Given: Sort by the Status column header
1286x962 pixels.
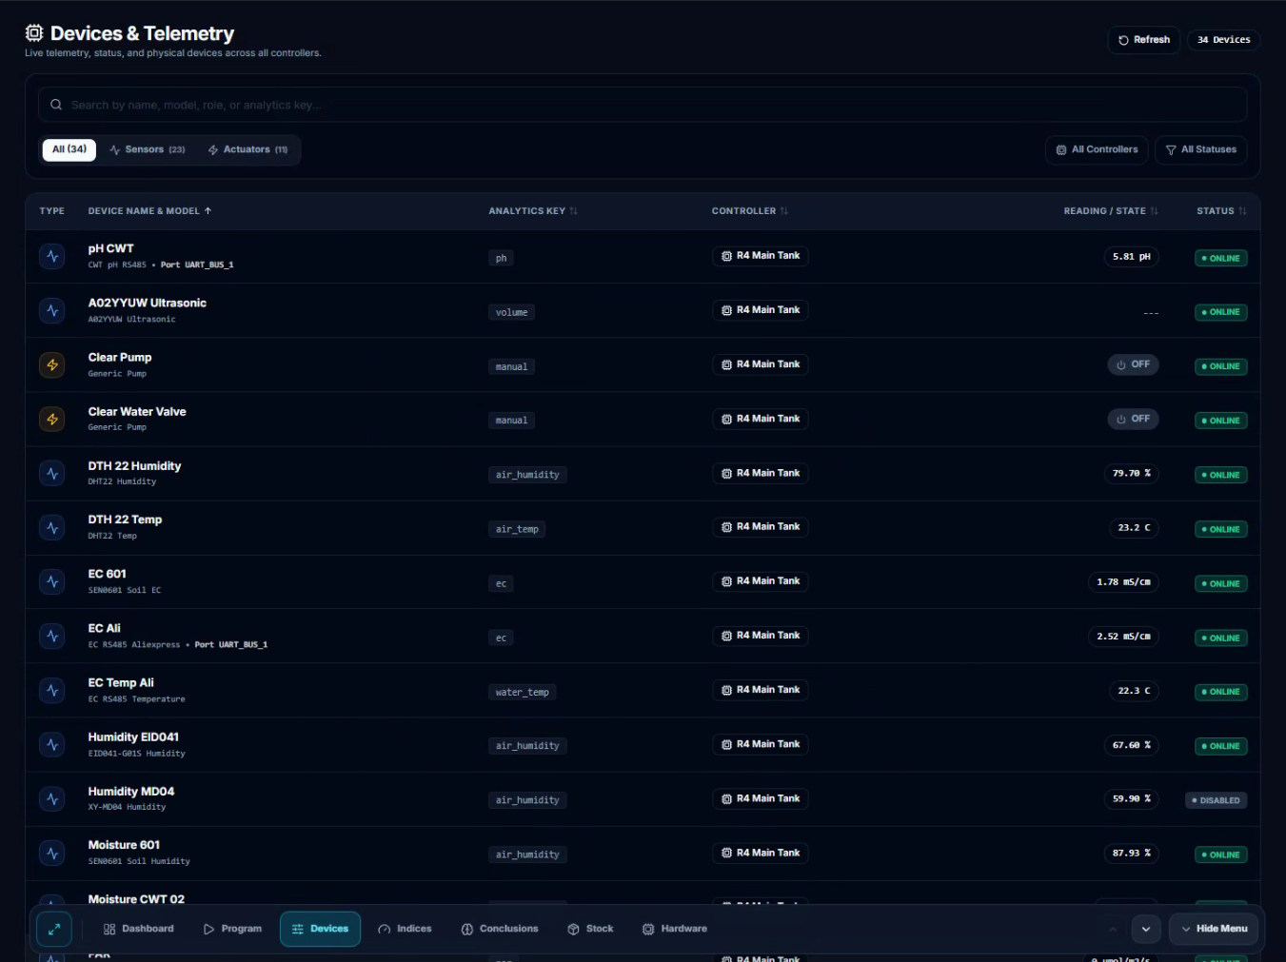Looking at the screenshot, I should (x=1221, y=211).
